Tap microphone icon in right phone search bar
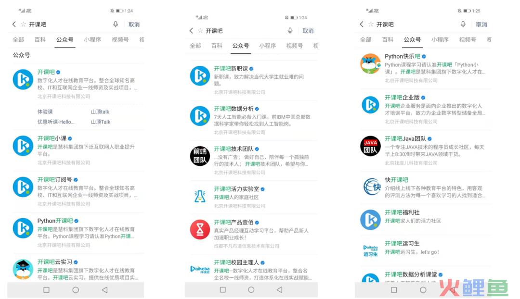Viewport: 520px width, 299px height. [x=463, y=24]
